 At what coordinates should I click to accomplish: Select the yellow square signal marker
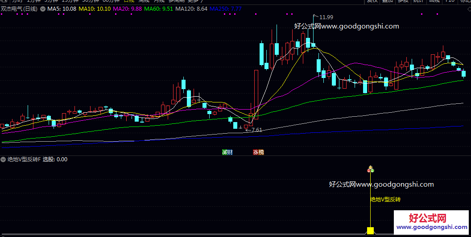370,230
